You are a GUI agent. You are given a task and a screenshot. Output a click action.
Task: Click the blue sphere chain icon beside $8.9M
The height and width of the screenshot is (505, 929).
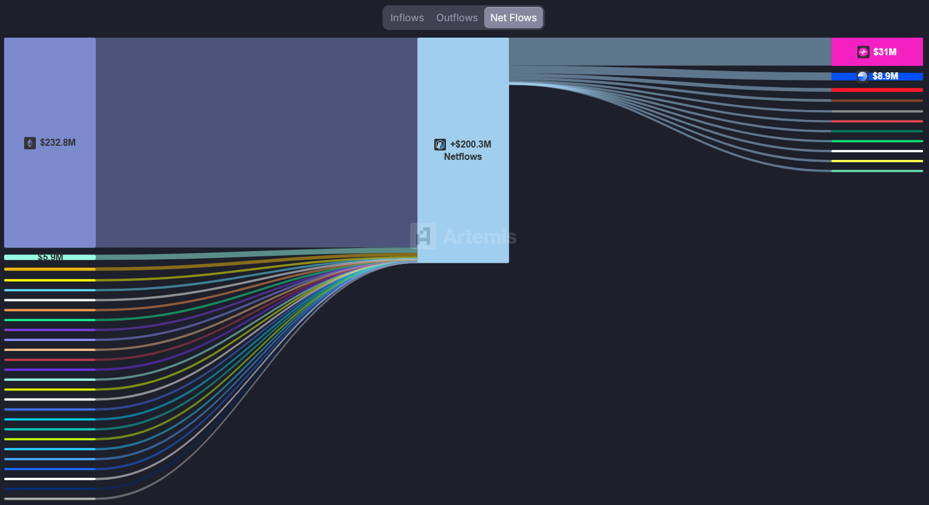coord(862,76)
